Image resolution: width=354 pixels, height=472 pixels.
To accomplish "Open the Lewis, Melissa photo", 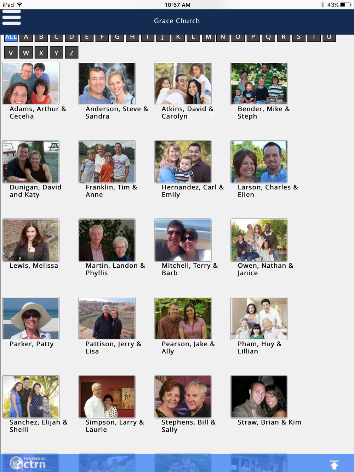I will pos(31,240).
